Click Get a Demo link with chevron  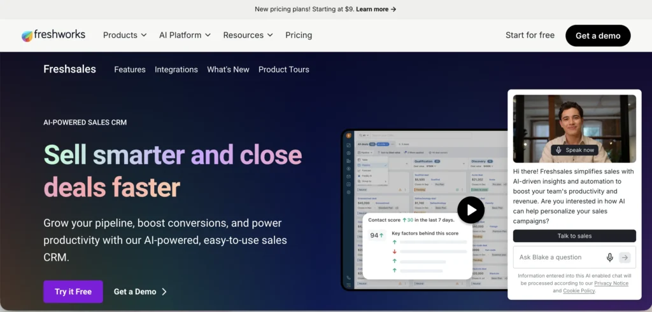pos(141,292)
